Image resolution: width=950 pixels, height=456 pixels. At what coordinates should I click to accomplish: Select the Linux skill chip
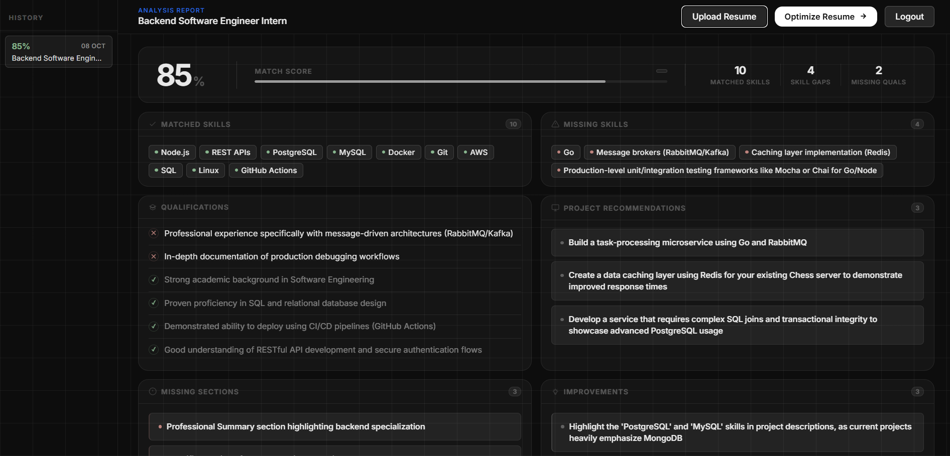click(206, 170)
